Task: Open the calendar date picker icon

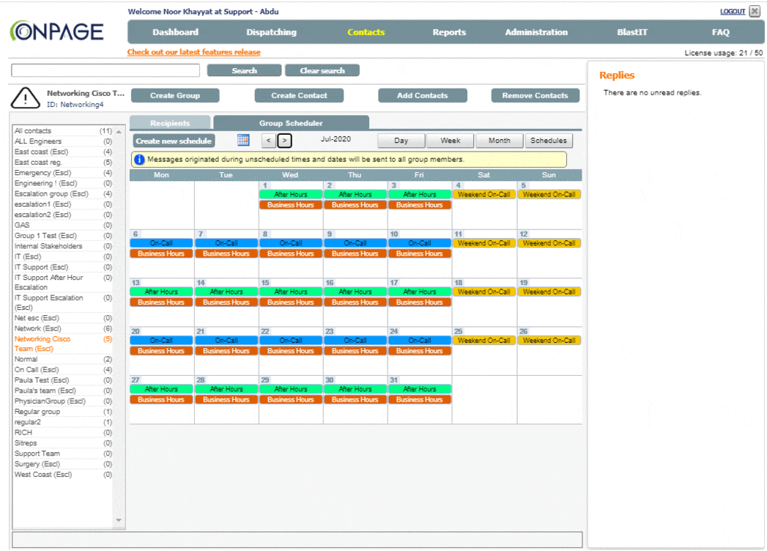Action: point(245,140)
